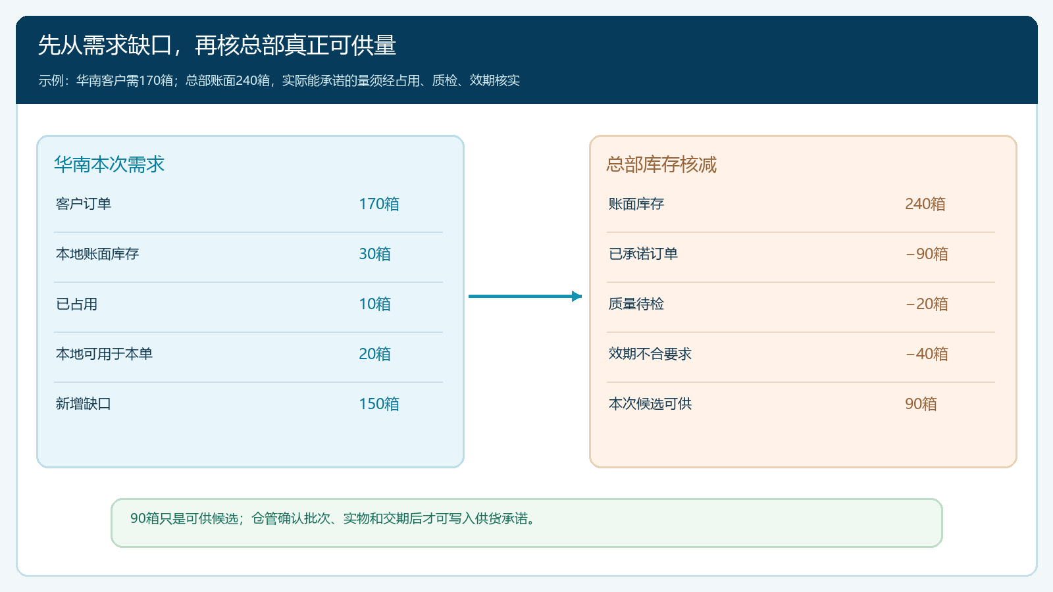Click the −20箱 value for 质量待检

tap(927, 304)
